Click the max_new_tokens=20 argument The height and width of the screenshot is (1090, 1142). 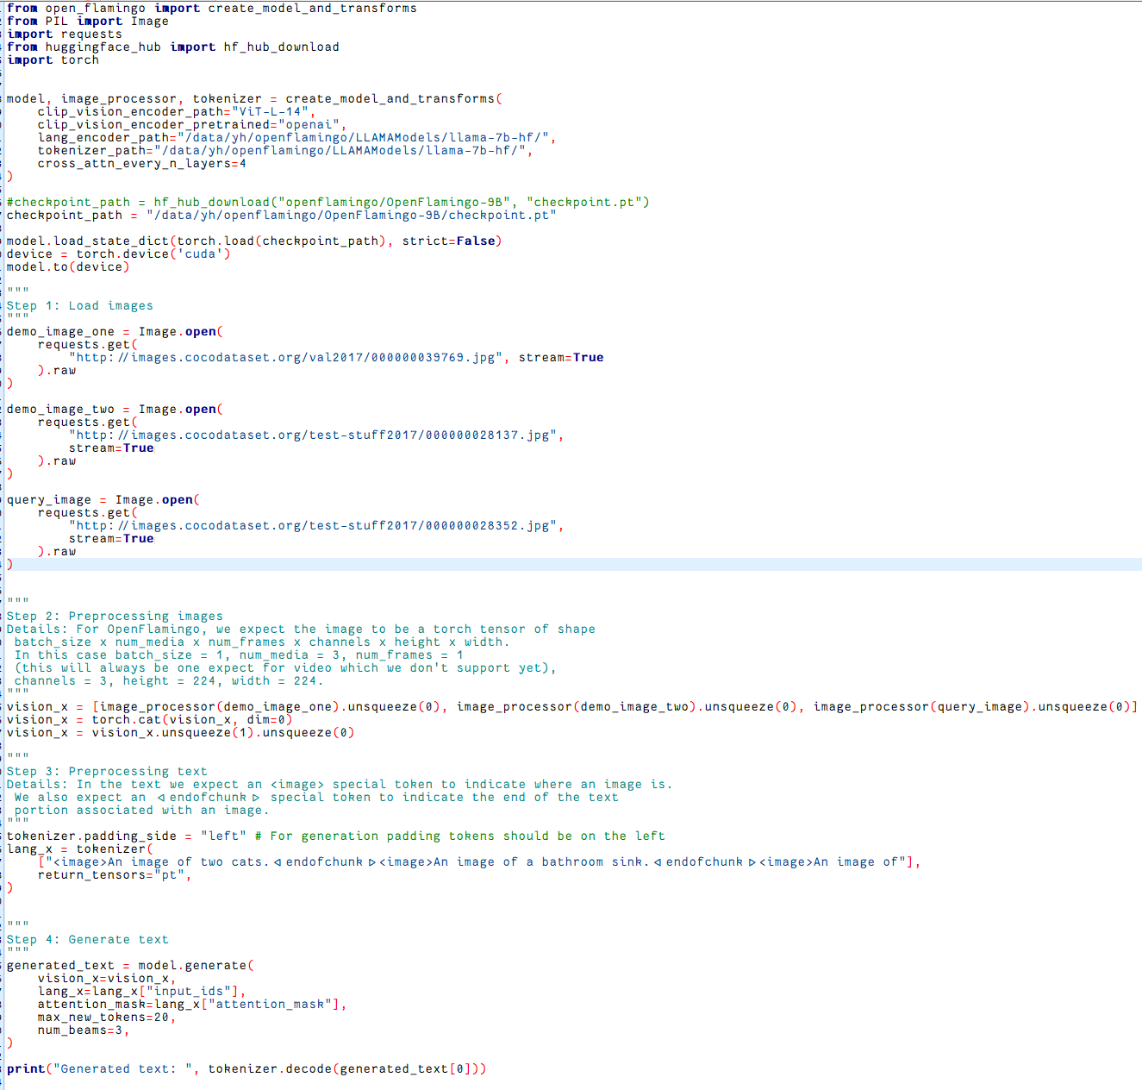(x=104, y=1017)
